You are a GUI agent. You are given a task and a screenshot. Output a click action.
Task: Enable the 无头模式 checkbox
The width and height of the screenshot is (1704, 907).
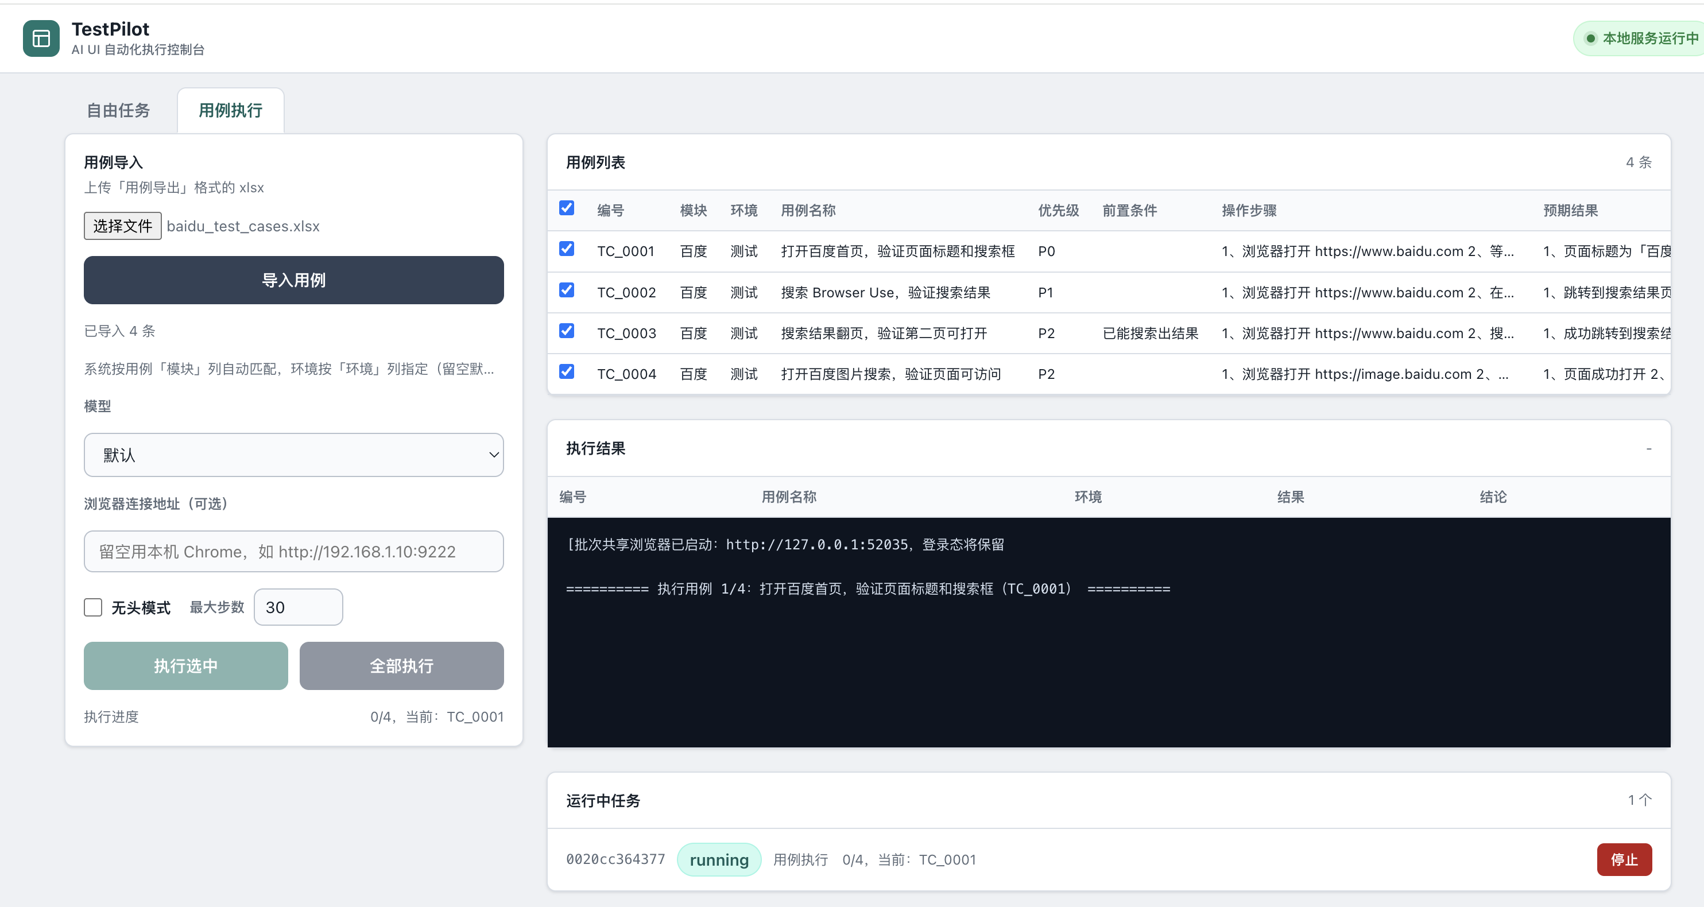click(93, 607)
